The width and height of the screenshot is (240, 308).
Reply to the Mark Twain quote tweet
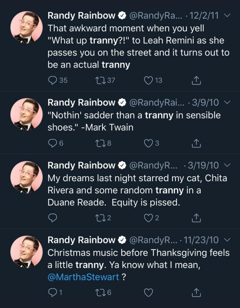(52, 143)
